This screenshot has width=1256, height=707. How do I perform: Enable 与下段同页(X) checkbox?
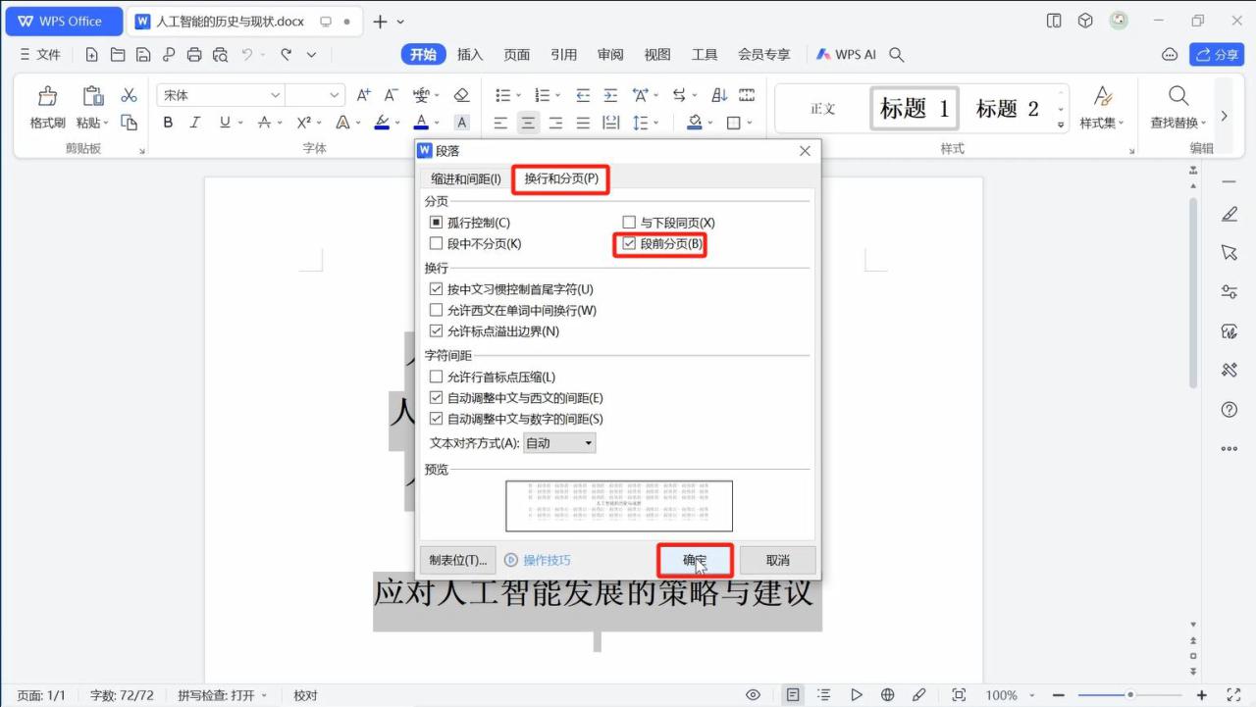coord(629,223)
